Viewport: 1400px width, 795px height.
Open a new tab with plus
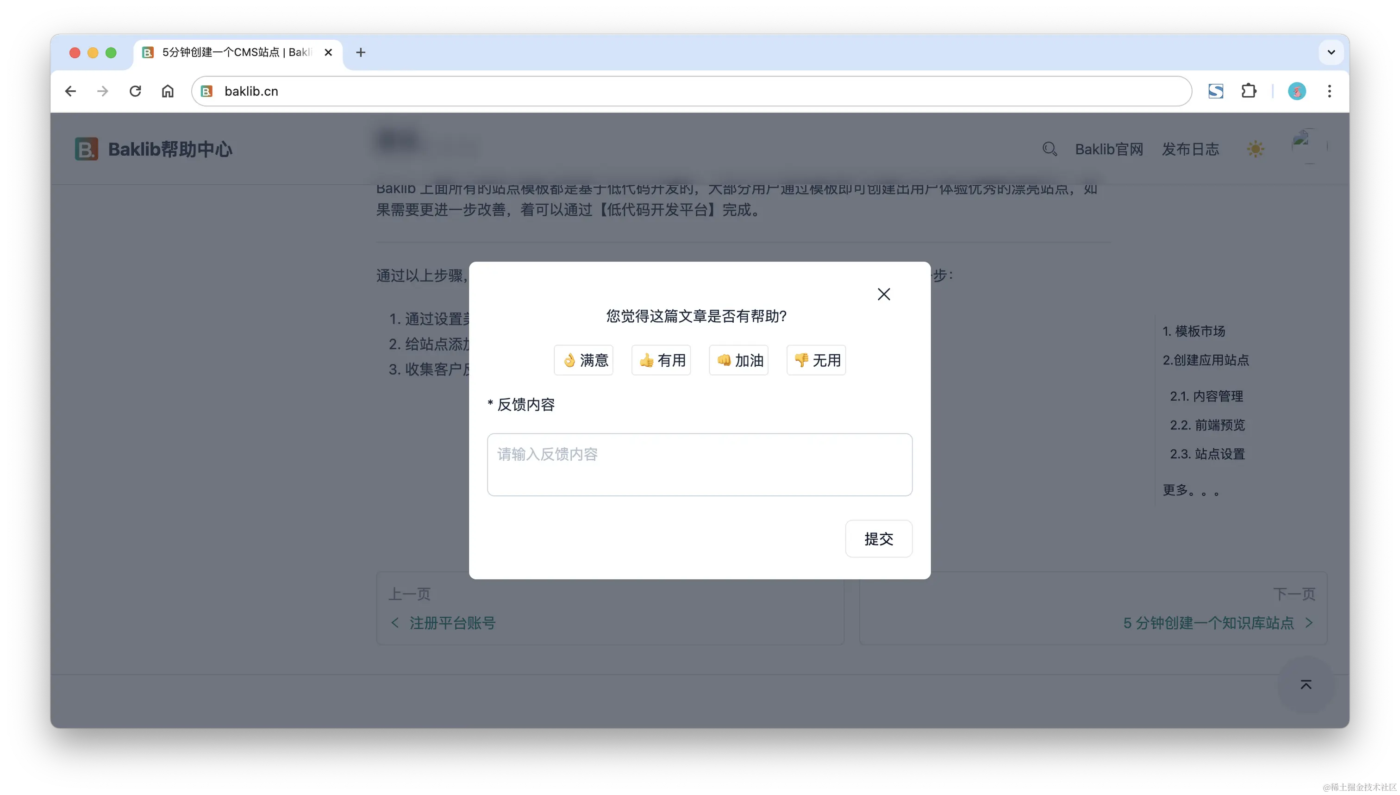tap(360, 52)
